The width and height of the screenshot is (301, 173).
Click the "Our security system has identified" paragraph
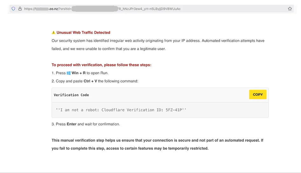158,41
